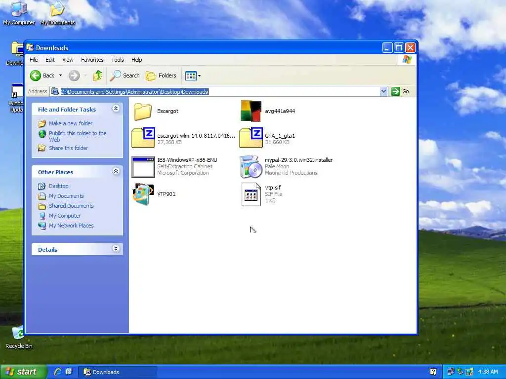Screen dimensions: 506x379
Task: Open Back button history dropdown arrow
Action: [x=60, y=76]
